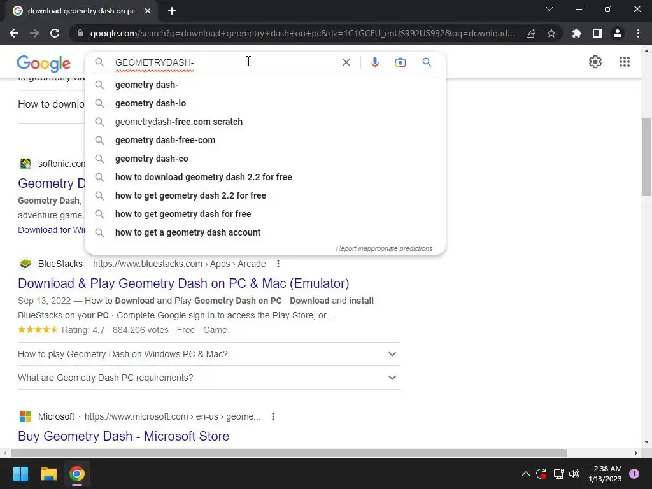Open the Extensions puzzle icon
Screen dimensions: 652x489
tap(577, 33)
